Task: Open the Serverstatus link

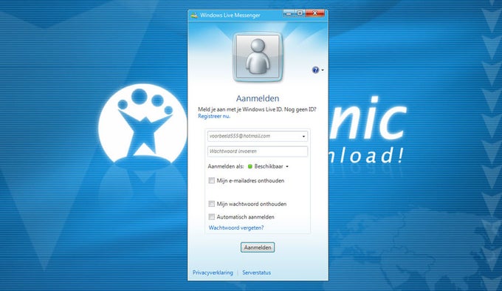Action: pyautogui.click(x=256, y=273)
